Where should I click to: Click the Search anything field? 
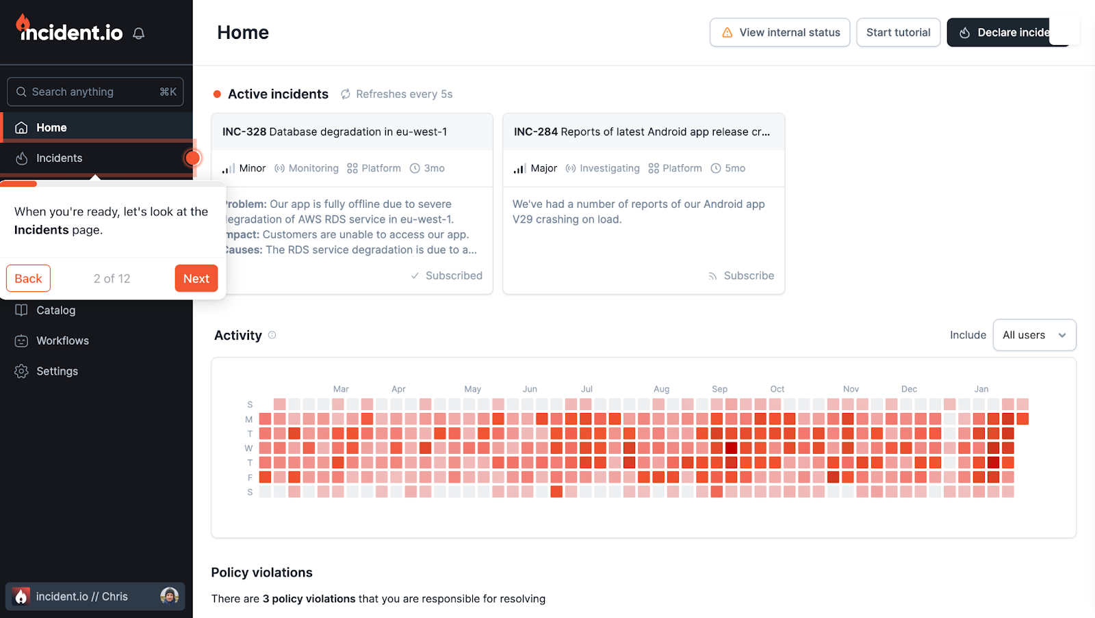[95, 92]
